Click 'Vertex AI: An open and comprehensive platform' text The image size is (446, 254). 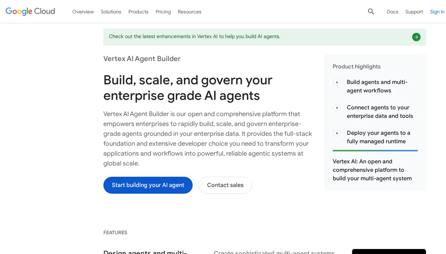point(372,170)
